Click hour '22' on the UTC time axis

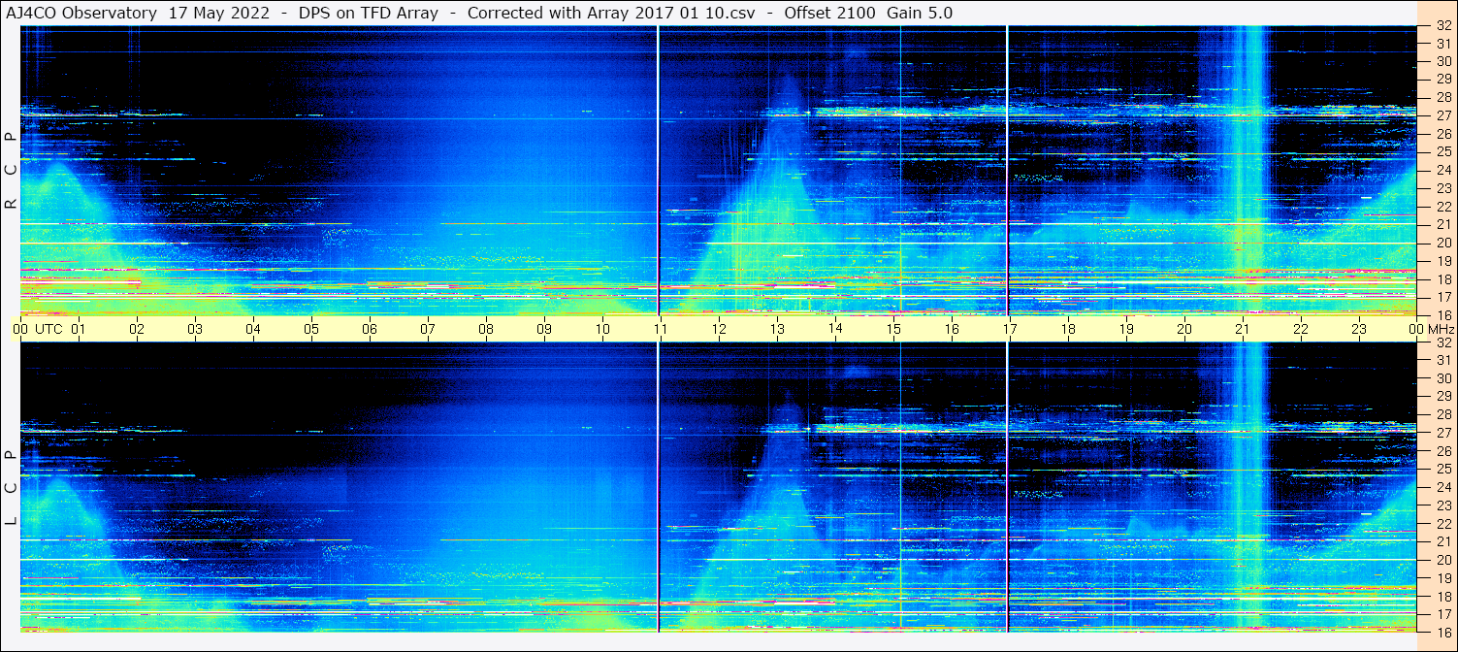[x=1301, y=329]
